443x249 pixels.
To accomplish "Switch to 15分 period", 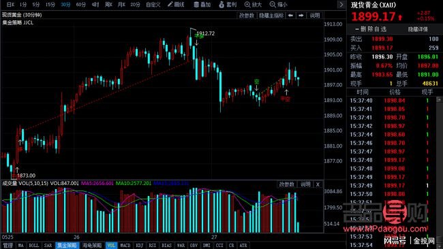I will (x=50, y=5).
